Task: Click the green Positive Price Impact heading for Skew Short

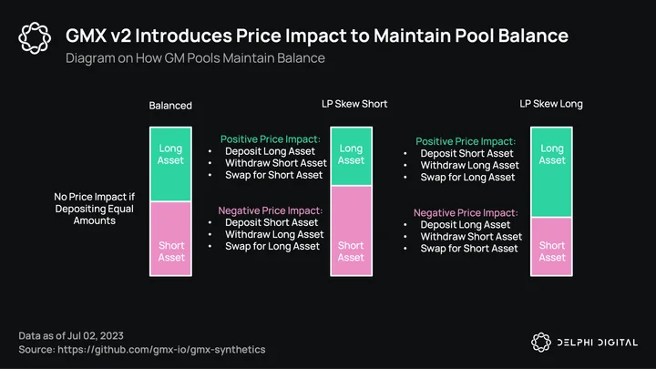Action: coord(271,139)
